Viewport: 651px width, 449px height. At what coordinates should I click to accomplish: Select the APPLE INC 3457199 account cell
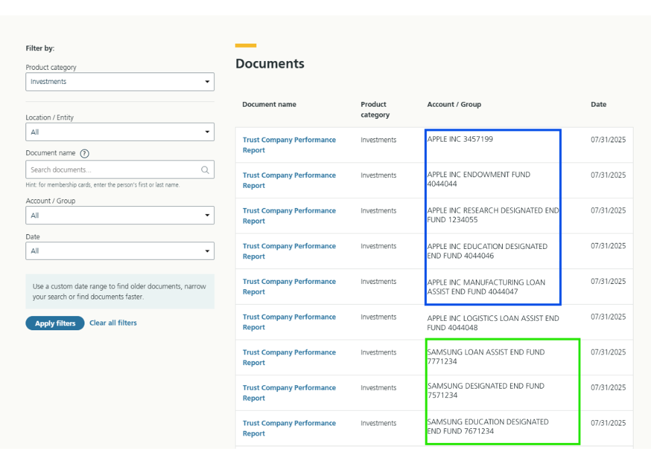click(x=460, y=139)
